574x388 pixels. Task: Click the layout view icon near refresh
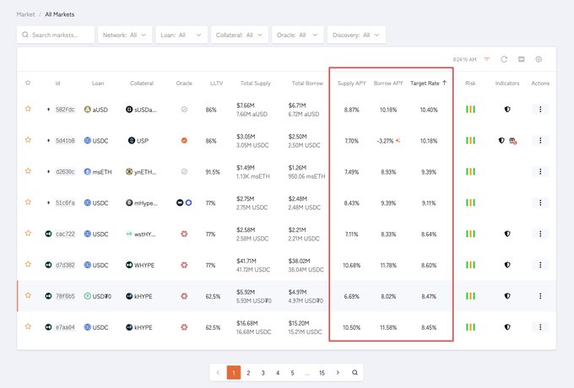click(522, 59)
